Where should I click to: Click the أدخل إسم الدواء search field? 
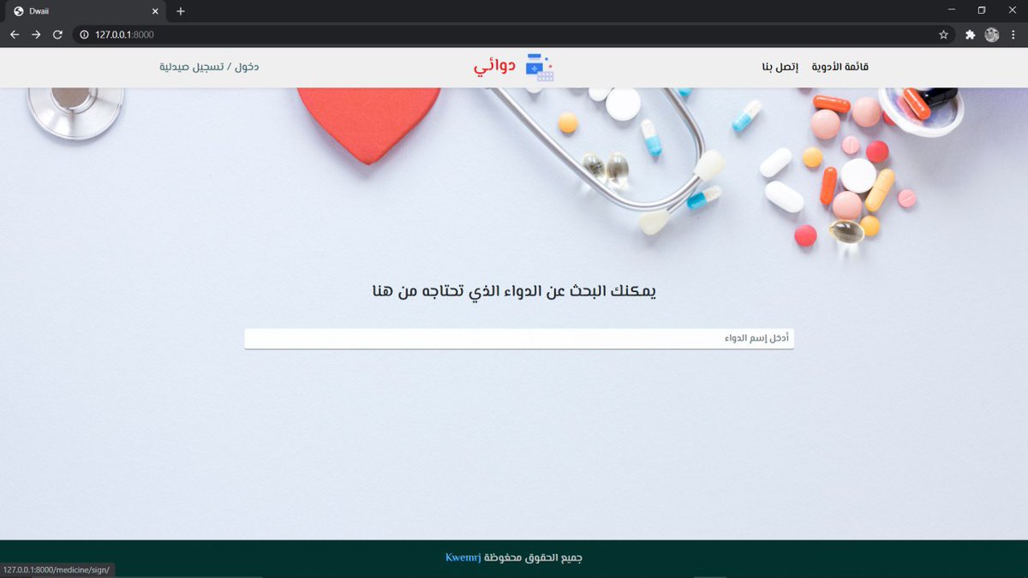pos(519,339)
